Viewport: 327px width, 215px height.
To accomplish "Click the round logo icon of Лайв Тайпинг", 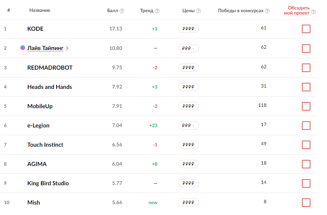I will tap(23, 48).
